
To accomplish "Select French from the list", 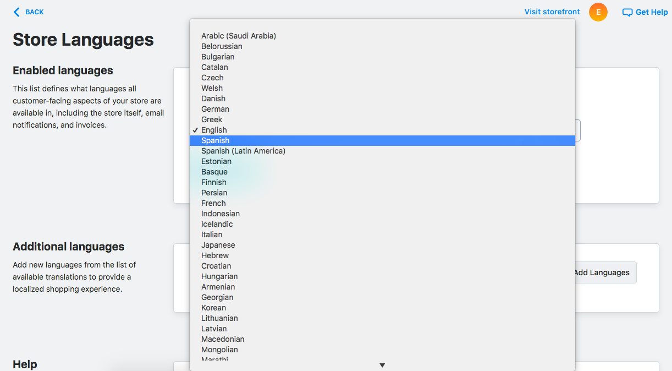I will [213, 203].
